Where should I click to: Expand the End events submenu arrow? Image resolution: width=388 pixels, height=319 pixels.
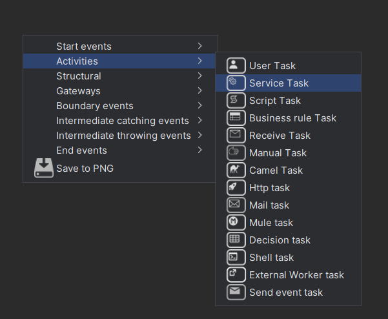(200, 150)
